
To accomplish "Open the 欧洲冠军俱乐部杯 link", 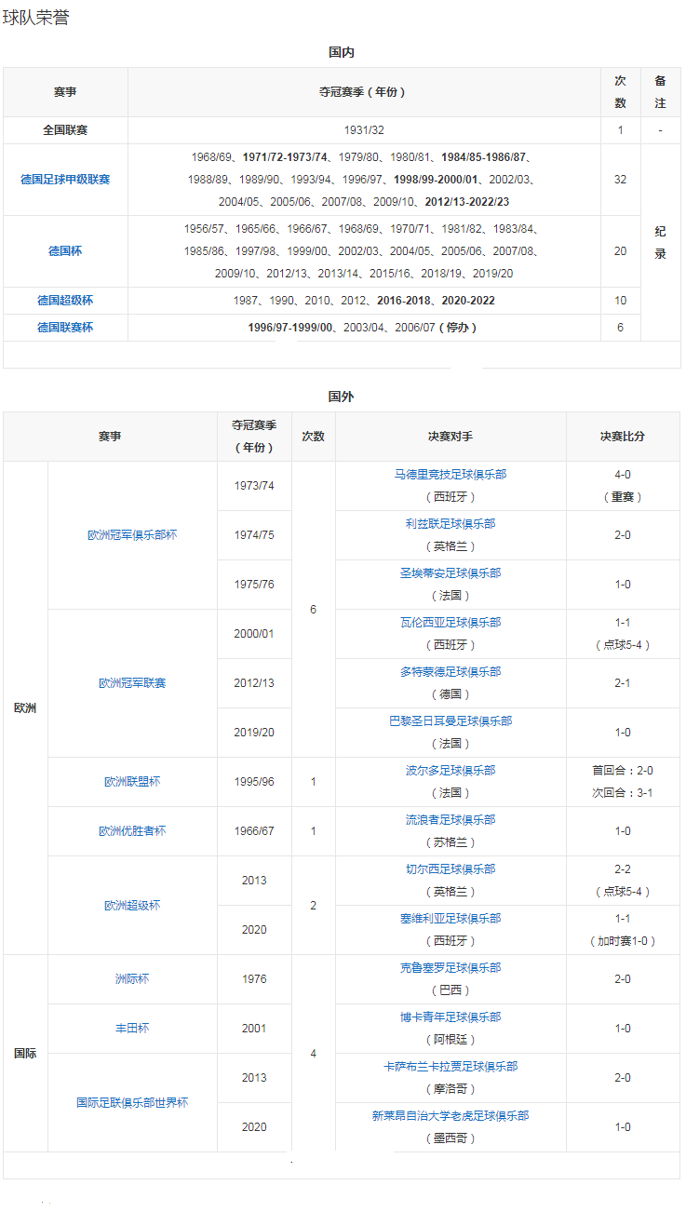I will 132,535.
